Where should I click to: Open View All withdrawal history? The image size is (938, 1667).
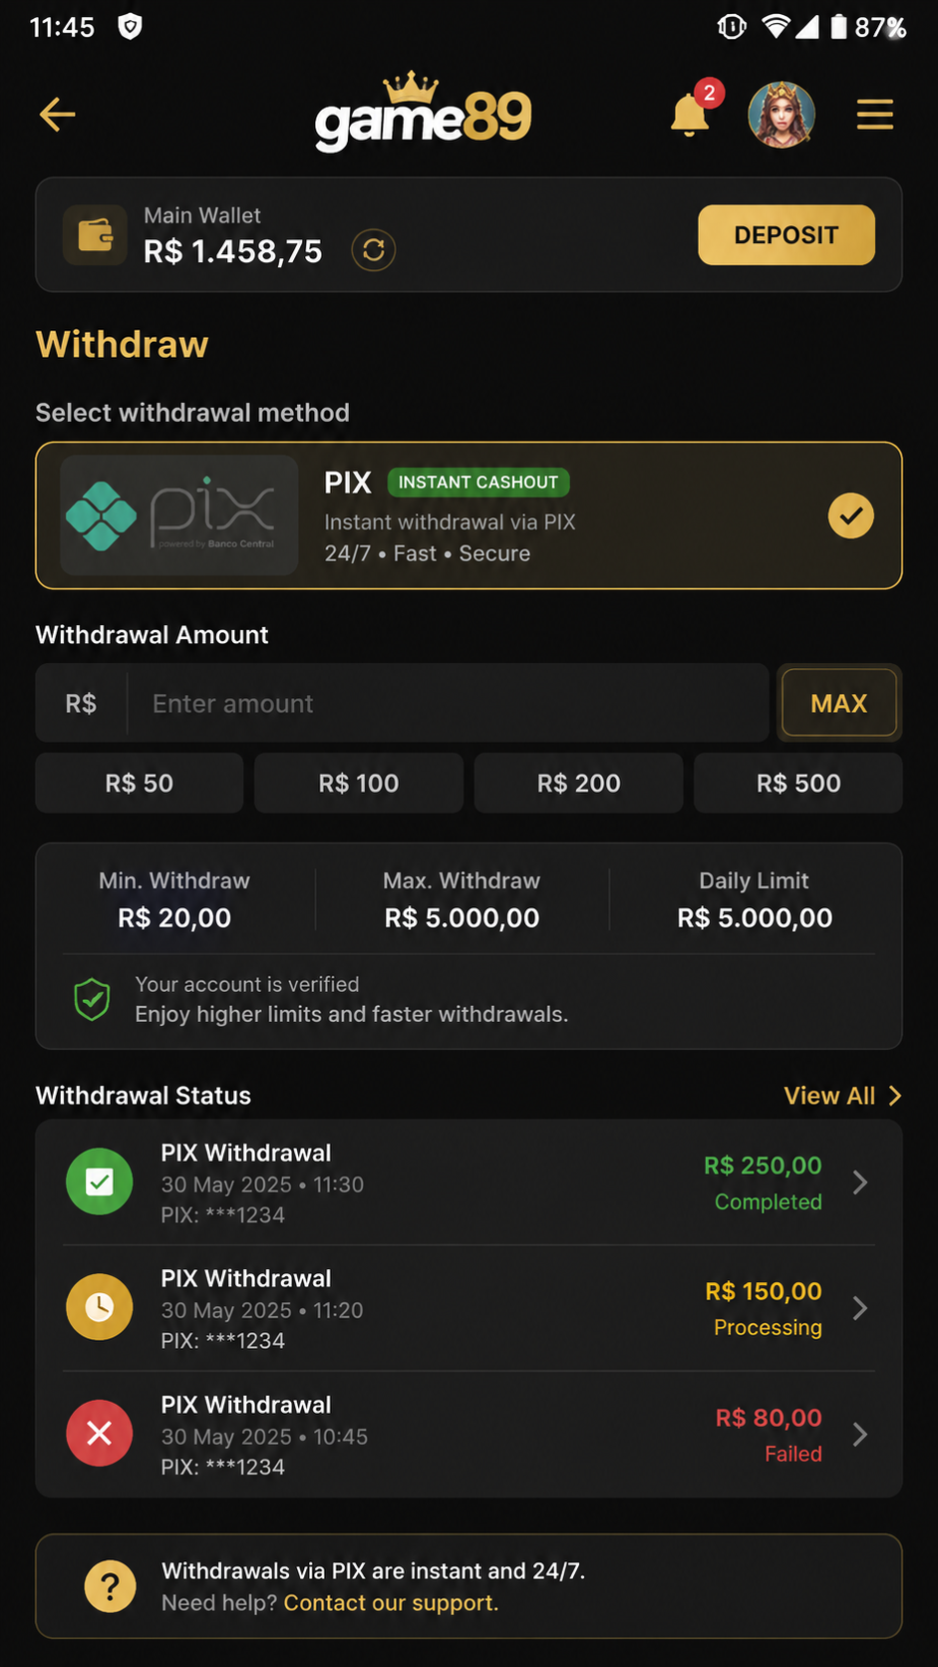click(x=842, y=1096)
